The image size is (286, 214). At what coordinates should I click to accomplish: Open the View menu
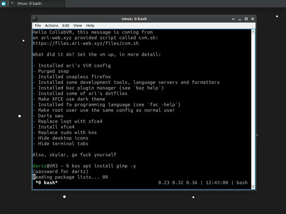pyautogui.click(x=78, y=25)
